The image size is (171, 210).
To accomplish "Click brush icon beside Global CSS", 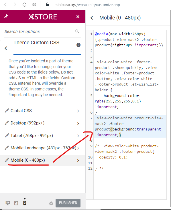I will tap(7, 110).
